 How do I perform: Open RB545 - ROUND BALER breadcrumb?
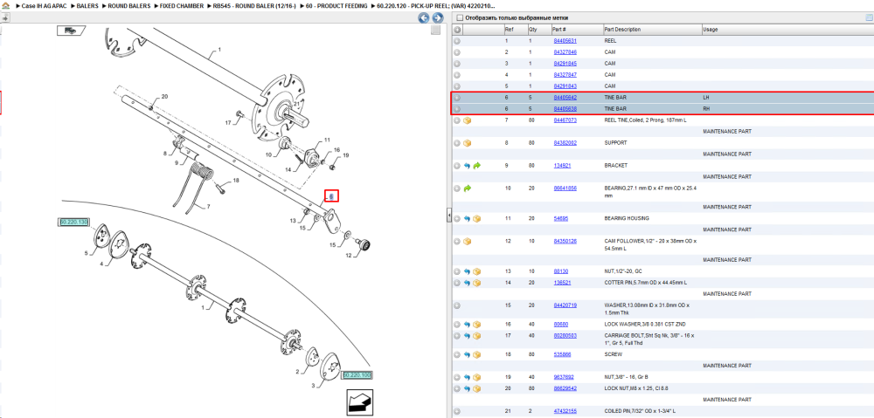(254, 5)
